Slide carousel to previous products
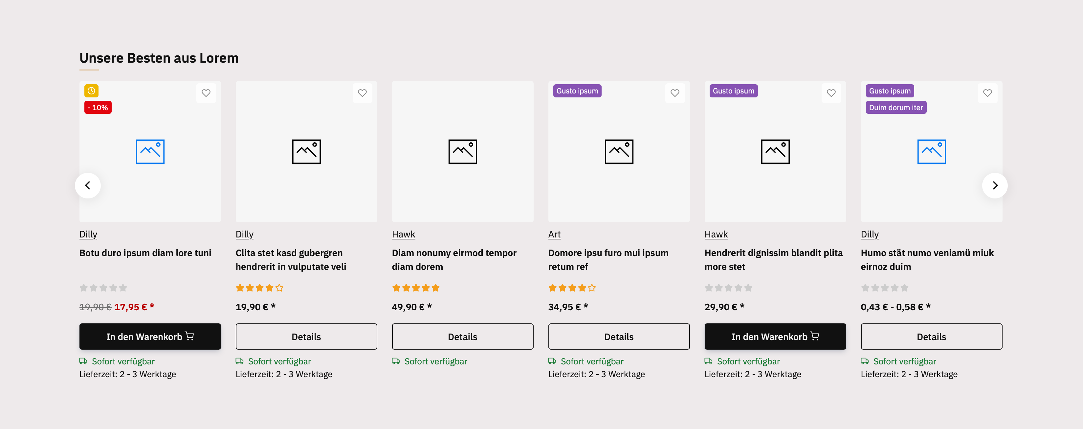This screenshot has height=429, width=1083. click(x=87, y=185)
